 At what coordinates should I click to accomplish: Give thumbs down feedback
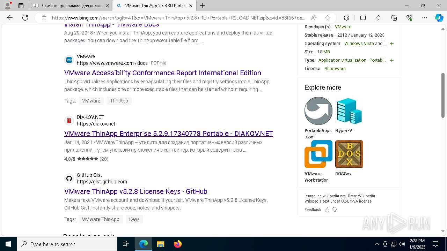pyautogui.click(x=335, y=210)
